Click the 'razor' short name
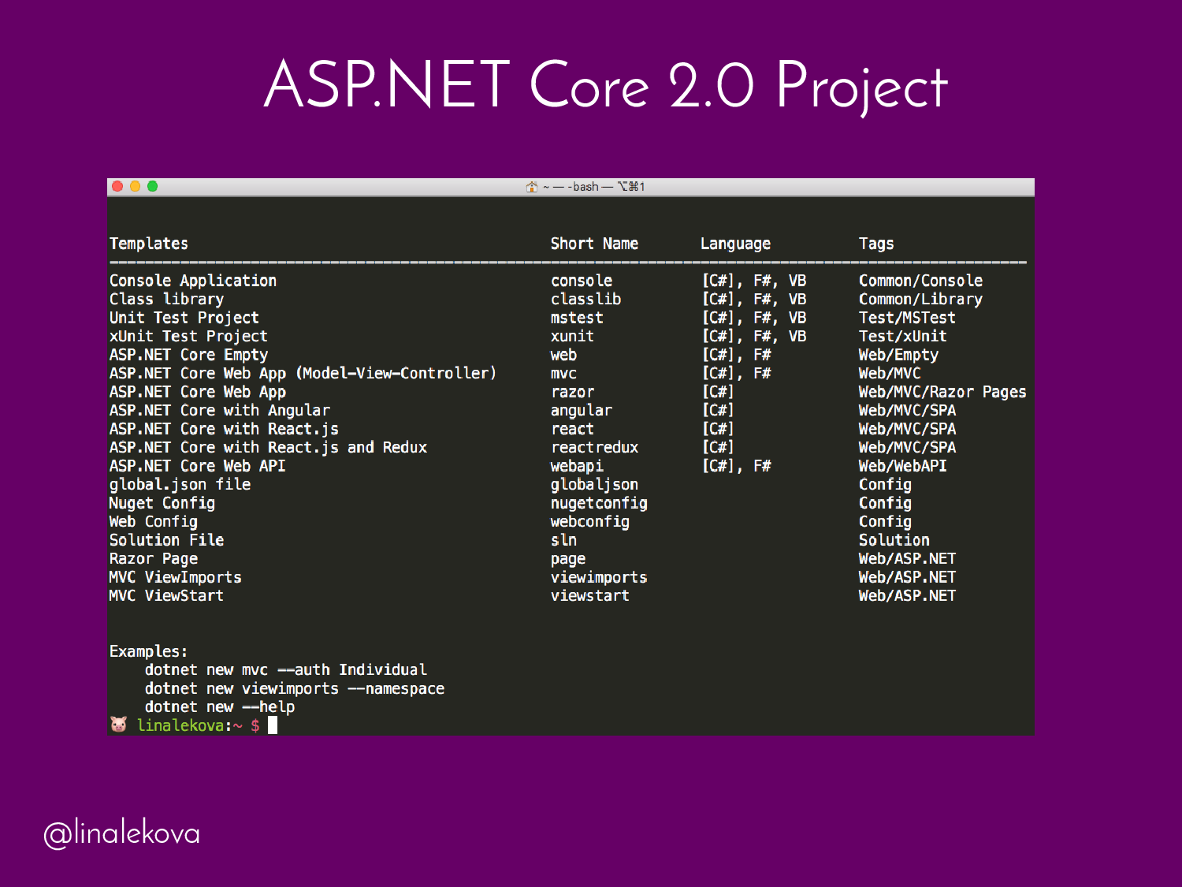The image size is (1182, 887). pyautogui.click(x=572, y=392)
